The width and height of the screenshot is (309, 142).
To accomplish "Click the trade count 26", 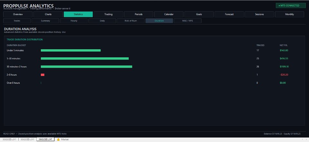I will [x=258, y=67].
